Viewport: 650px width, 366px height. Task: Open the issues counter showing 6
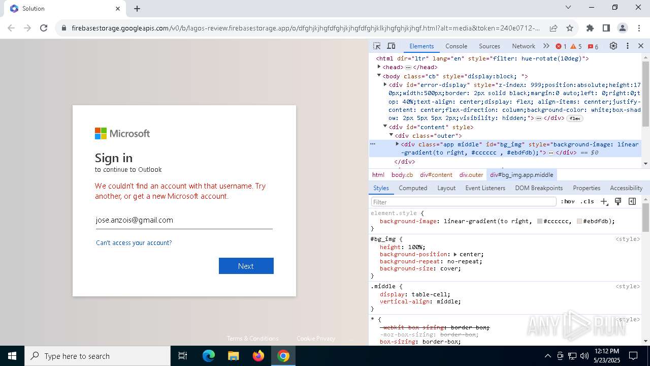pyautogui.click(x=593, y=46)
